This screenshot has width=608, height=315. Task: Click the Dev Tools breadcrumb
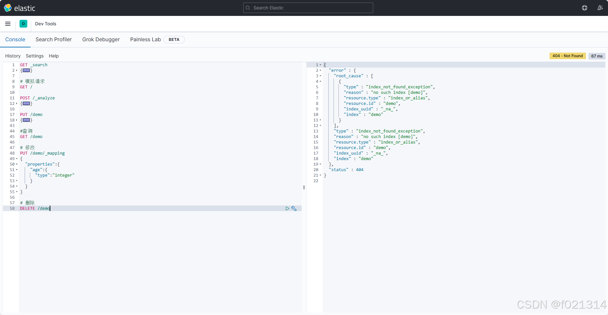[45, 24]
